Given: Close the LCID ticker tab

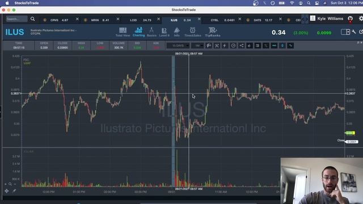Looking at the screenshot, I should (x=158, y=19).
